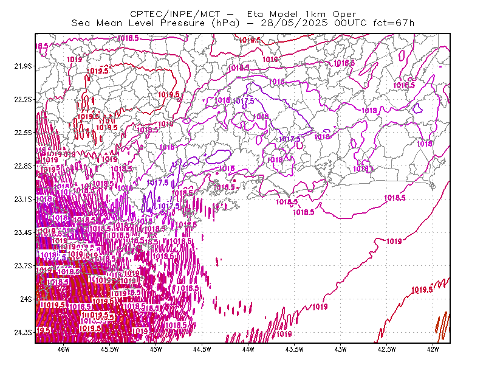This screenshot has height=376, width=486.
Task: Click the 21.9S latitude axis label
Action: [x=22, y=66]
